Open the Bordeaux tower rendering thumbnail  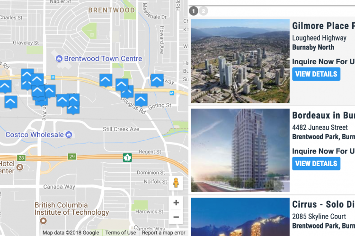click(x=240, y=151)
